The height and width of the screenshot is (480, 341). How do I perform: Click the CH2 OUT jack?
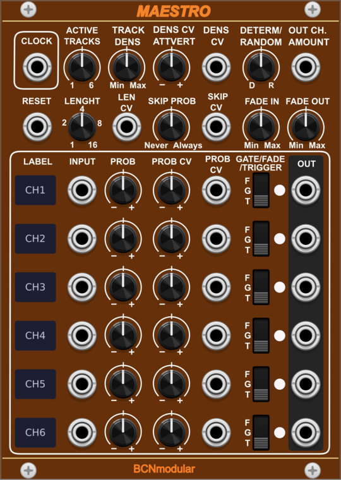(306, 239)
